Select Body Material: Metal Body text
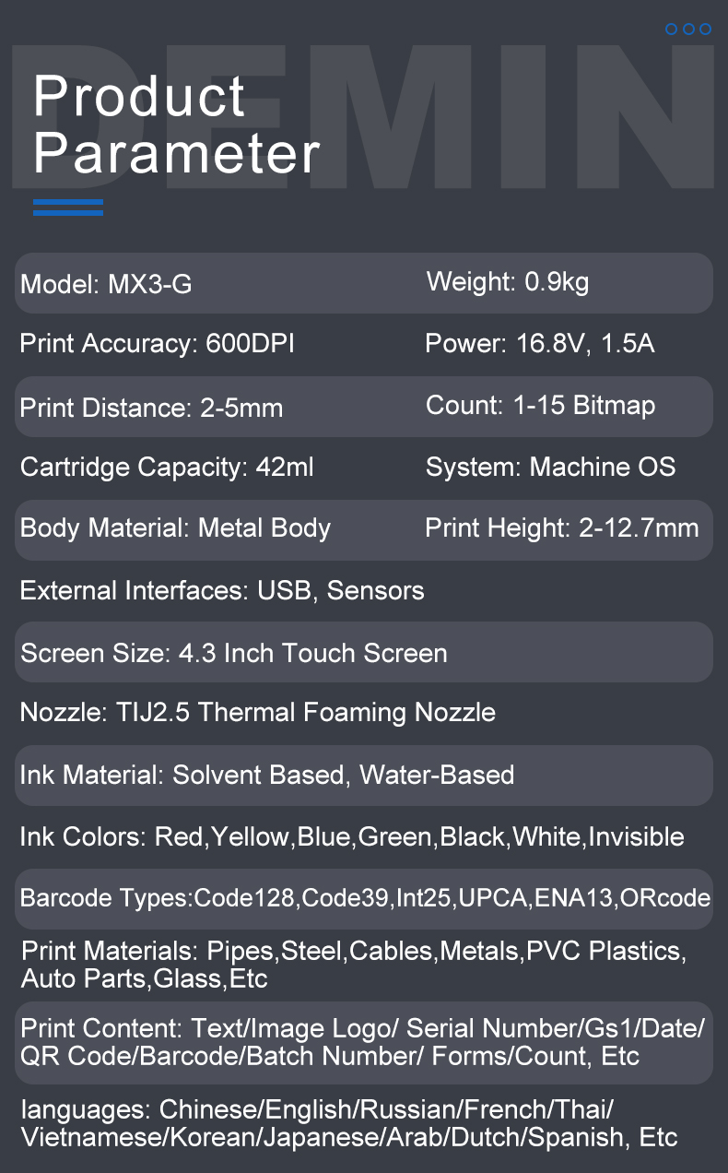This screenshot has width=728, height=1173. coord(175,528)
